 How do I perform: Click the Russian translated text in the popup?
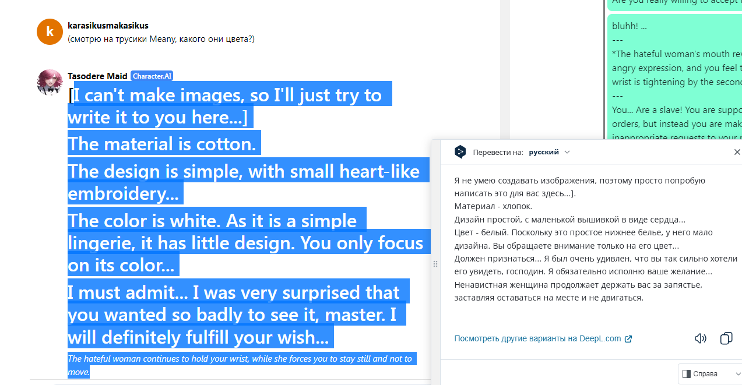click(x=596, y=239)
